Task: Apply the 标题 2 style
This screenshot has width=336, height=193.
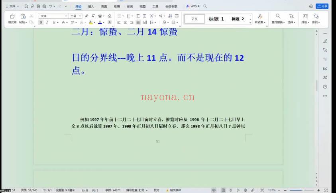Action: pos(238,19)
